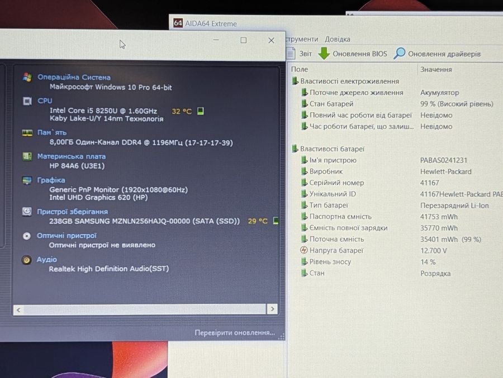Click the horizontal scrollbar left arrow
The image size is (503, 378).
pyautogui.click(x=18, y=310)
